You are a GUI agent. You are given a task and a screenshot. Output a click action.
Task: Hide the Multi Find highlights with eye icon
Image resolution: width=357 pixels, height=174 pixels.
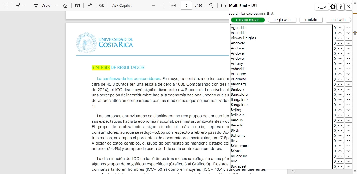coord(322,7)
